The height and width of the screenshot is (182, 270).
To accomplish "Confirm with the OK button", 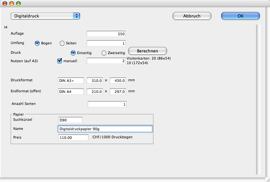I will click(x=240, y=16).
